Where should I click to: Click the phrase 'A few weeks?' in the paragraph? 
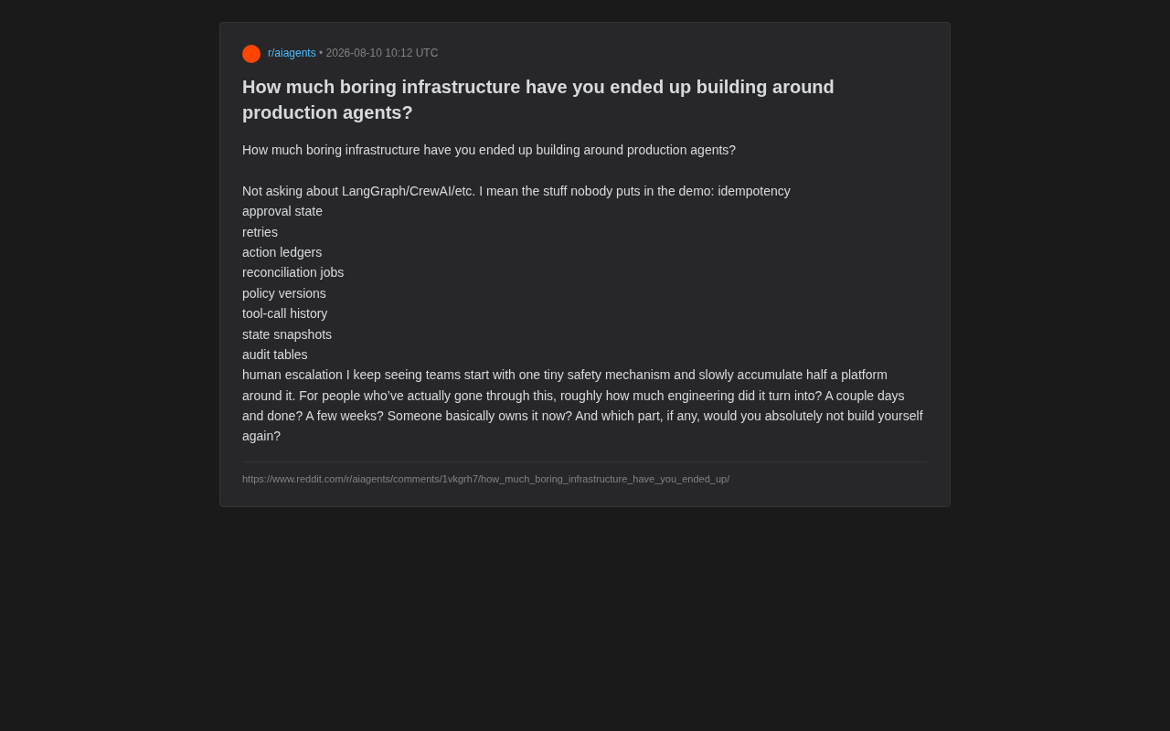coord(345,416)
